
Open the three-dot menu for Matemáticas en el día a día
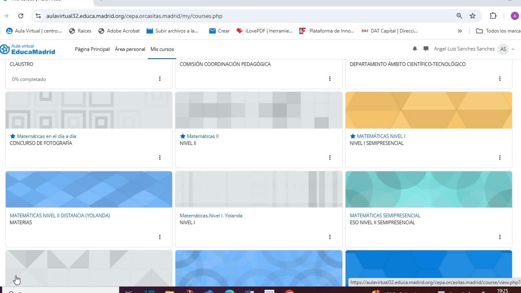(160, 157)
